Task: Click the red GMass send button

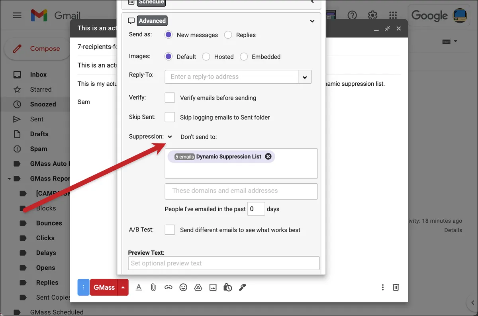Action: coord(104,287)
